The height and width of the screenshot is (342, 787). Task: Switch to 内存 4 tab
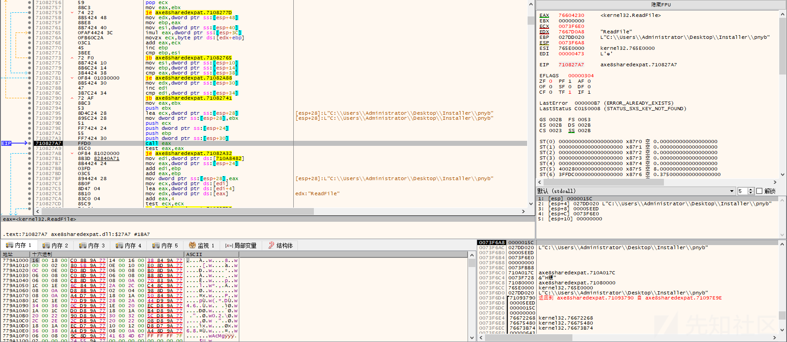point(129,246)
